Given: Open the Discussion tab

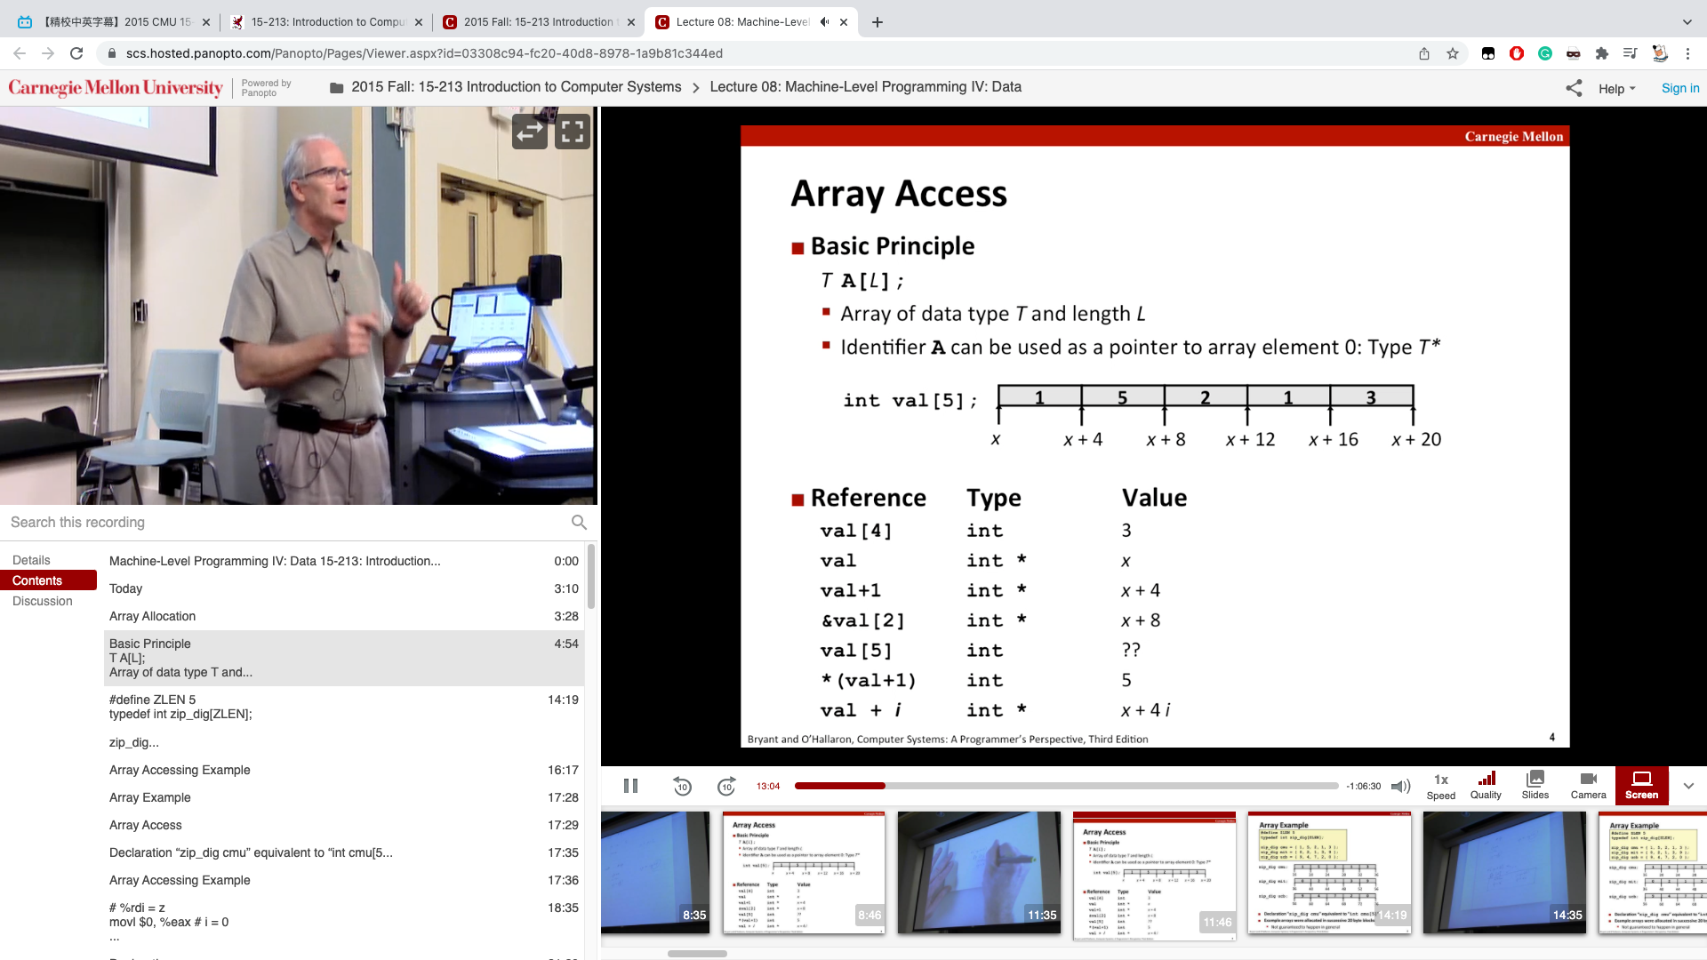Looking at the screenshot, I should point(43,601).
